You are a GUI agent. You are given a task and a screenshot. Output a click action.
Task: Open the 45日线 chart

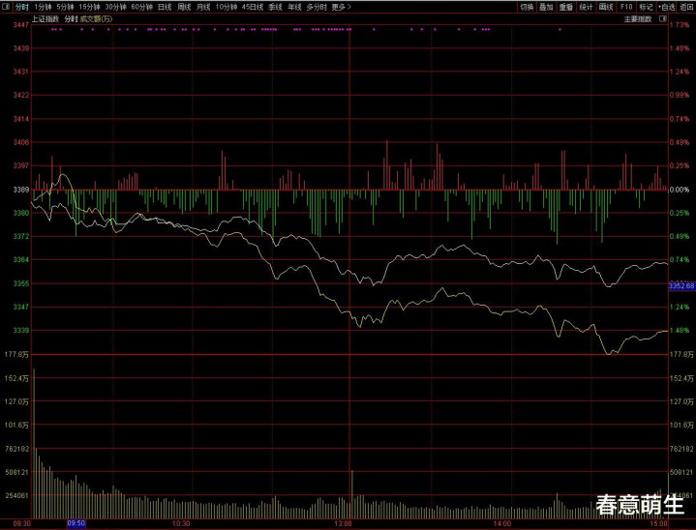pos(253,7)
